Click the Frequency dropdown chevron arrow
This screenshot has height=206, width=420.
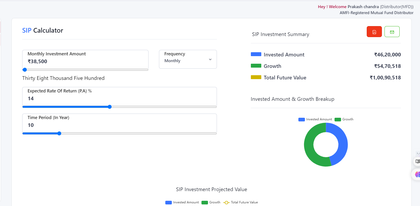tap(210, 60)
